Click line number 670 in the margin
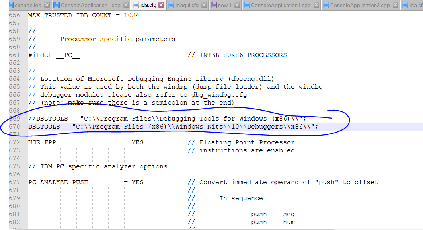The image size is (423, 230). click(14, 127)
